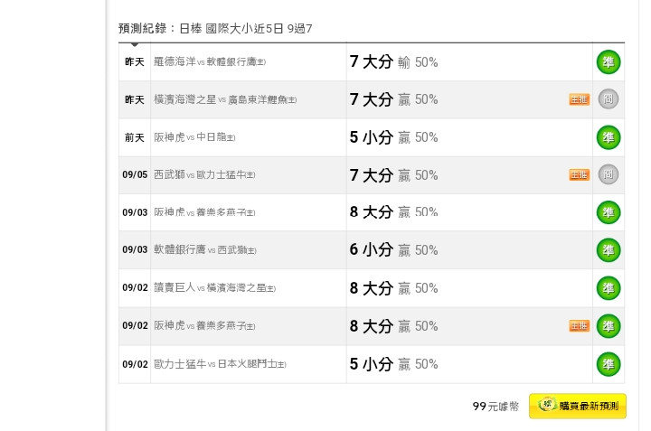Click the 購買最新預測 yellow button
The image size is (651, 431).
point(578,406)
